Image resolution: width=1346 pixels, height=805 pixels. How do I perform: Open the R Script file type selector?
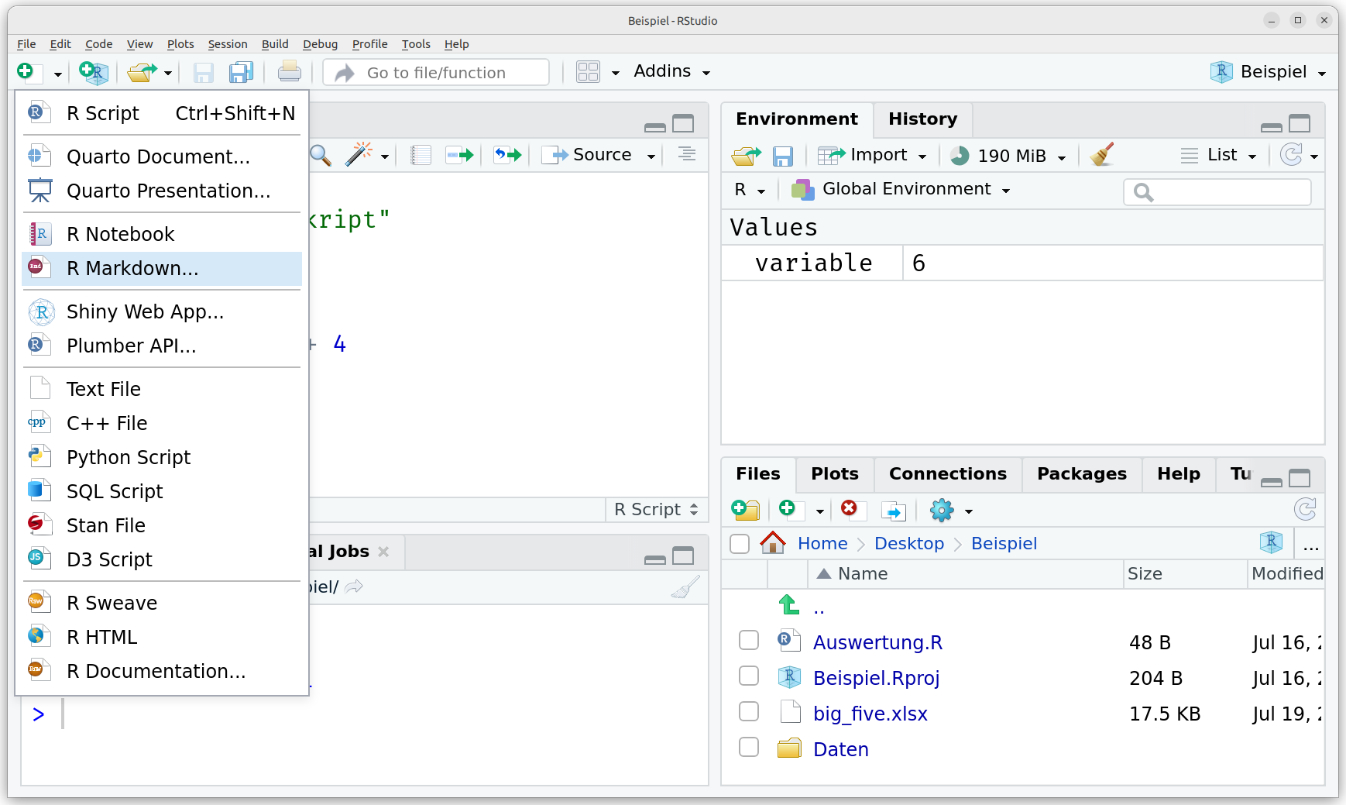(656, 509)
